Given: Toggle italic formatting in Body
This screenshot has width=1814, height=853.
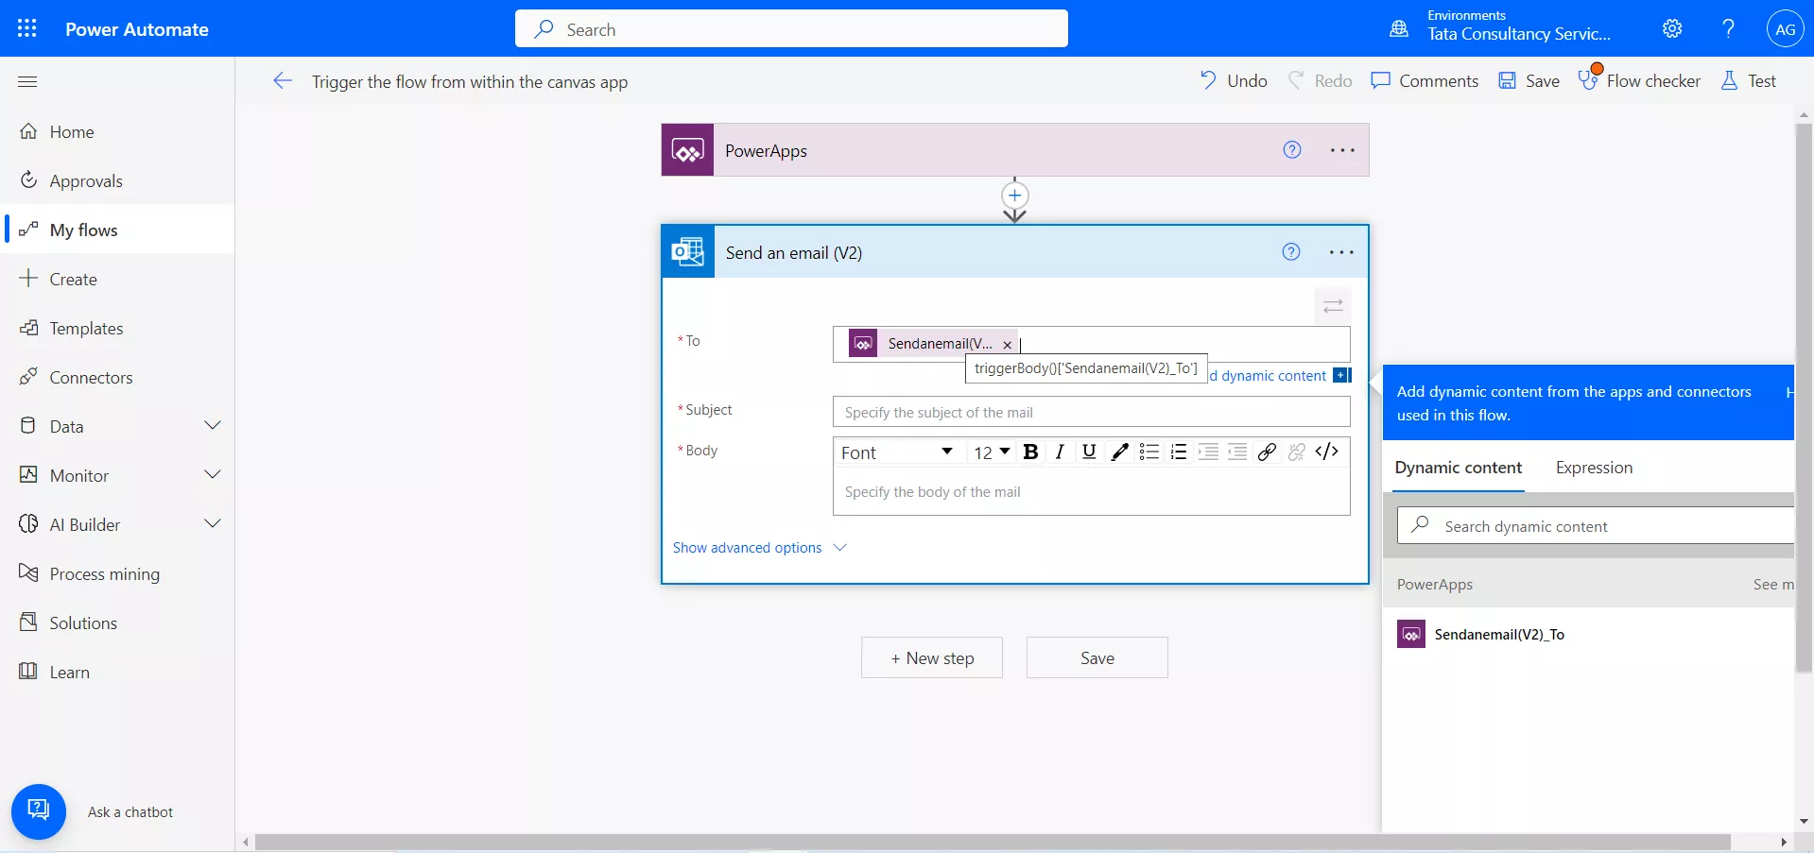Looking at the screenshot, I should coord(1060,452).
